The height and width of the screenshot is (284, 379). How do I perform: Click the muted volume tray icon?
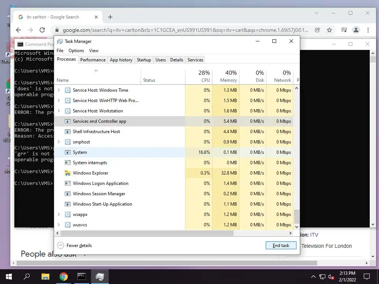click(331, 277)
